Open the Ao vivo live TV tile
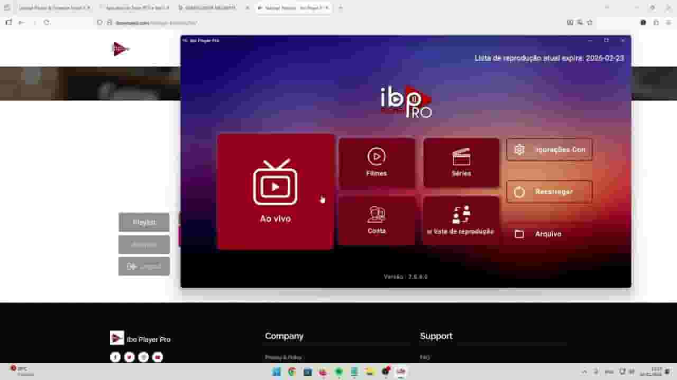Screen dimensions: 677x380 coord(276,191)
